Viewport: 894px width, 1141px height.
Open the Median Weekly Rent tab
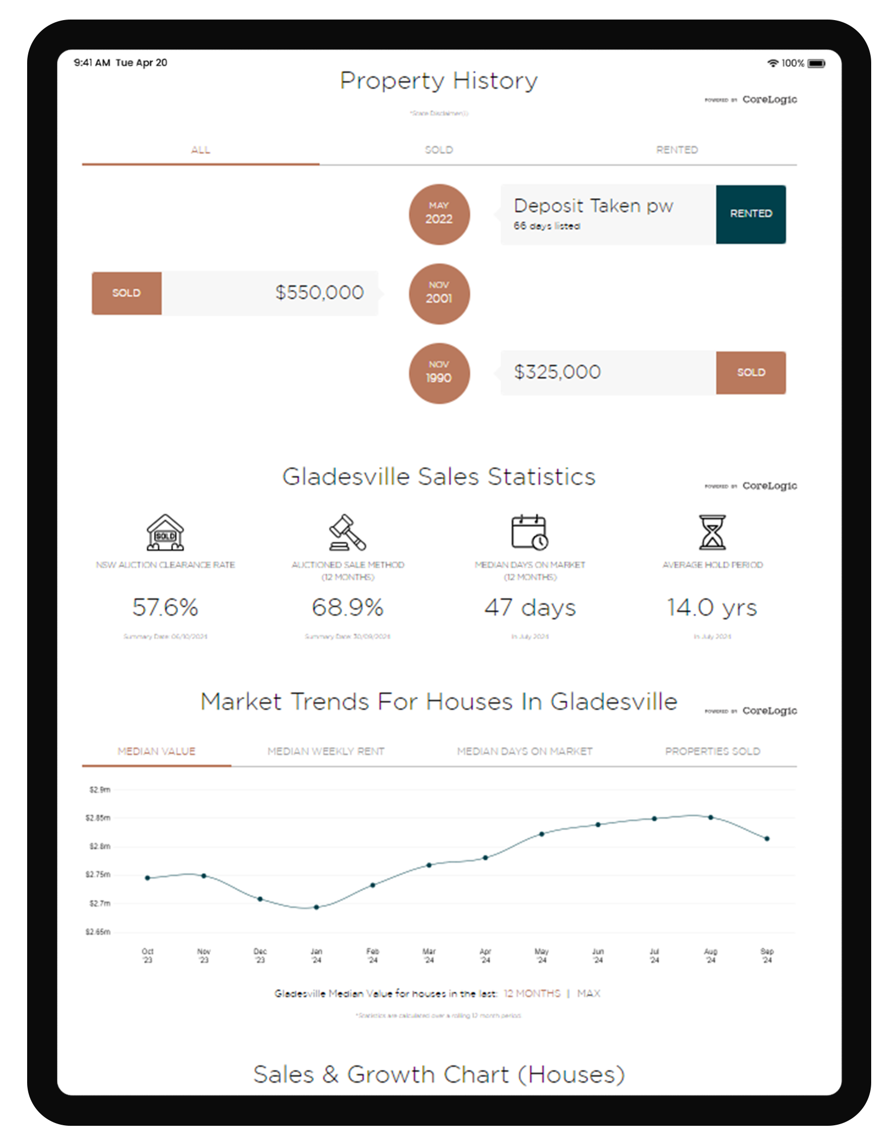[x=326, y=751]
